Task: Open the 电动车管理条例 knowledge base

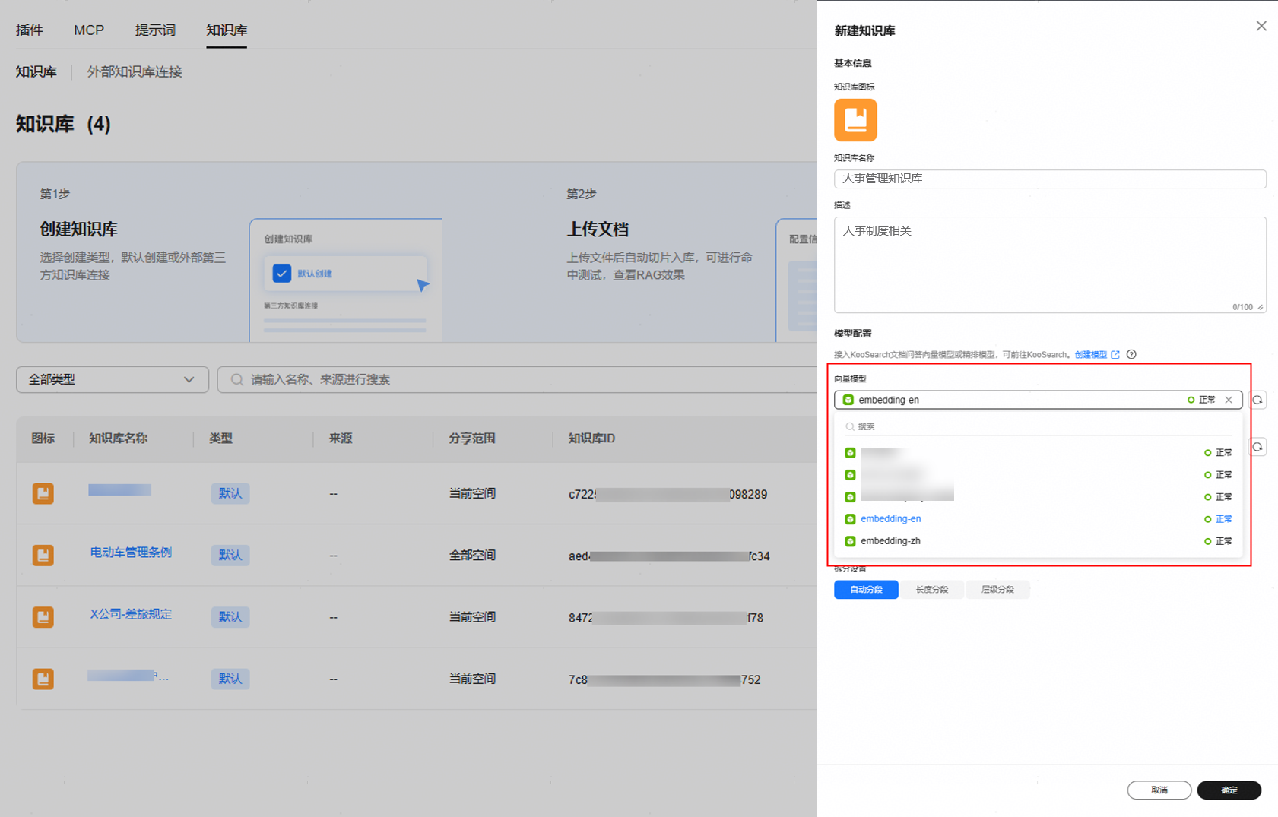Action: (x=131, y=553)
